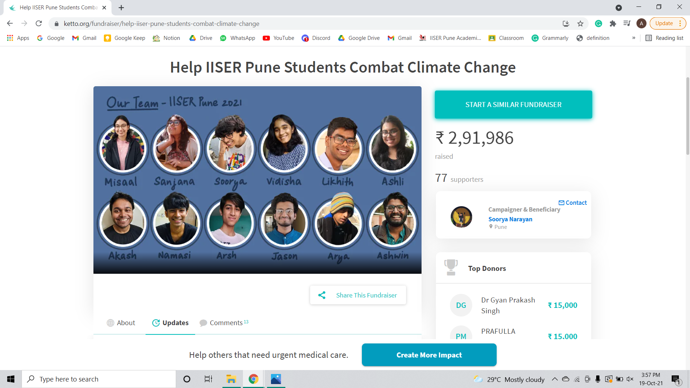Switch to the About tab

click(121, 323)
